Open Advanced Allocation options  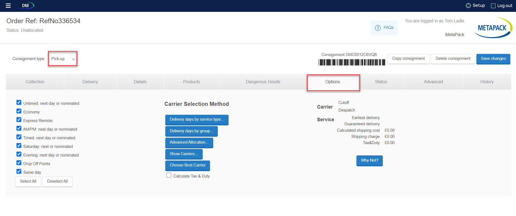pyautogui.click(x=189, y=142)
